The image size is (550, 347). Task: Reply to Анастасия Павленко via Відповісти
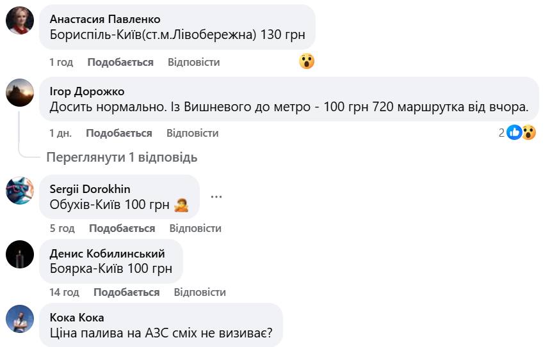(193, 62)
